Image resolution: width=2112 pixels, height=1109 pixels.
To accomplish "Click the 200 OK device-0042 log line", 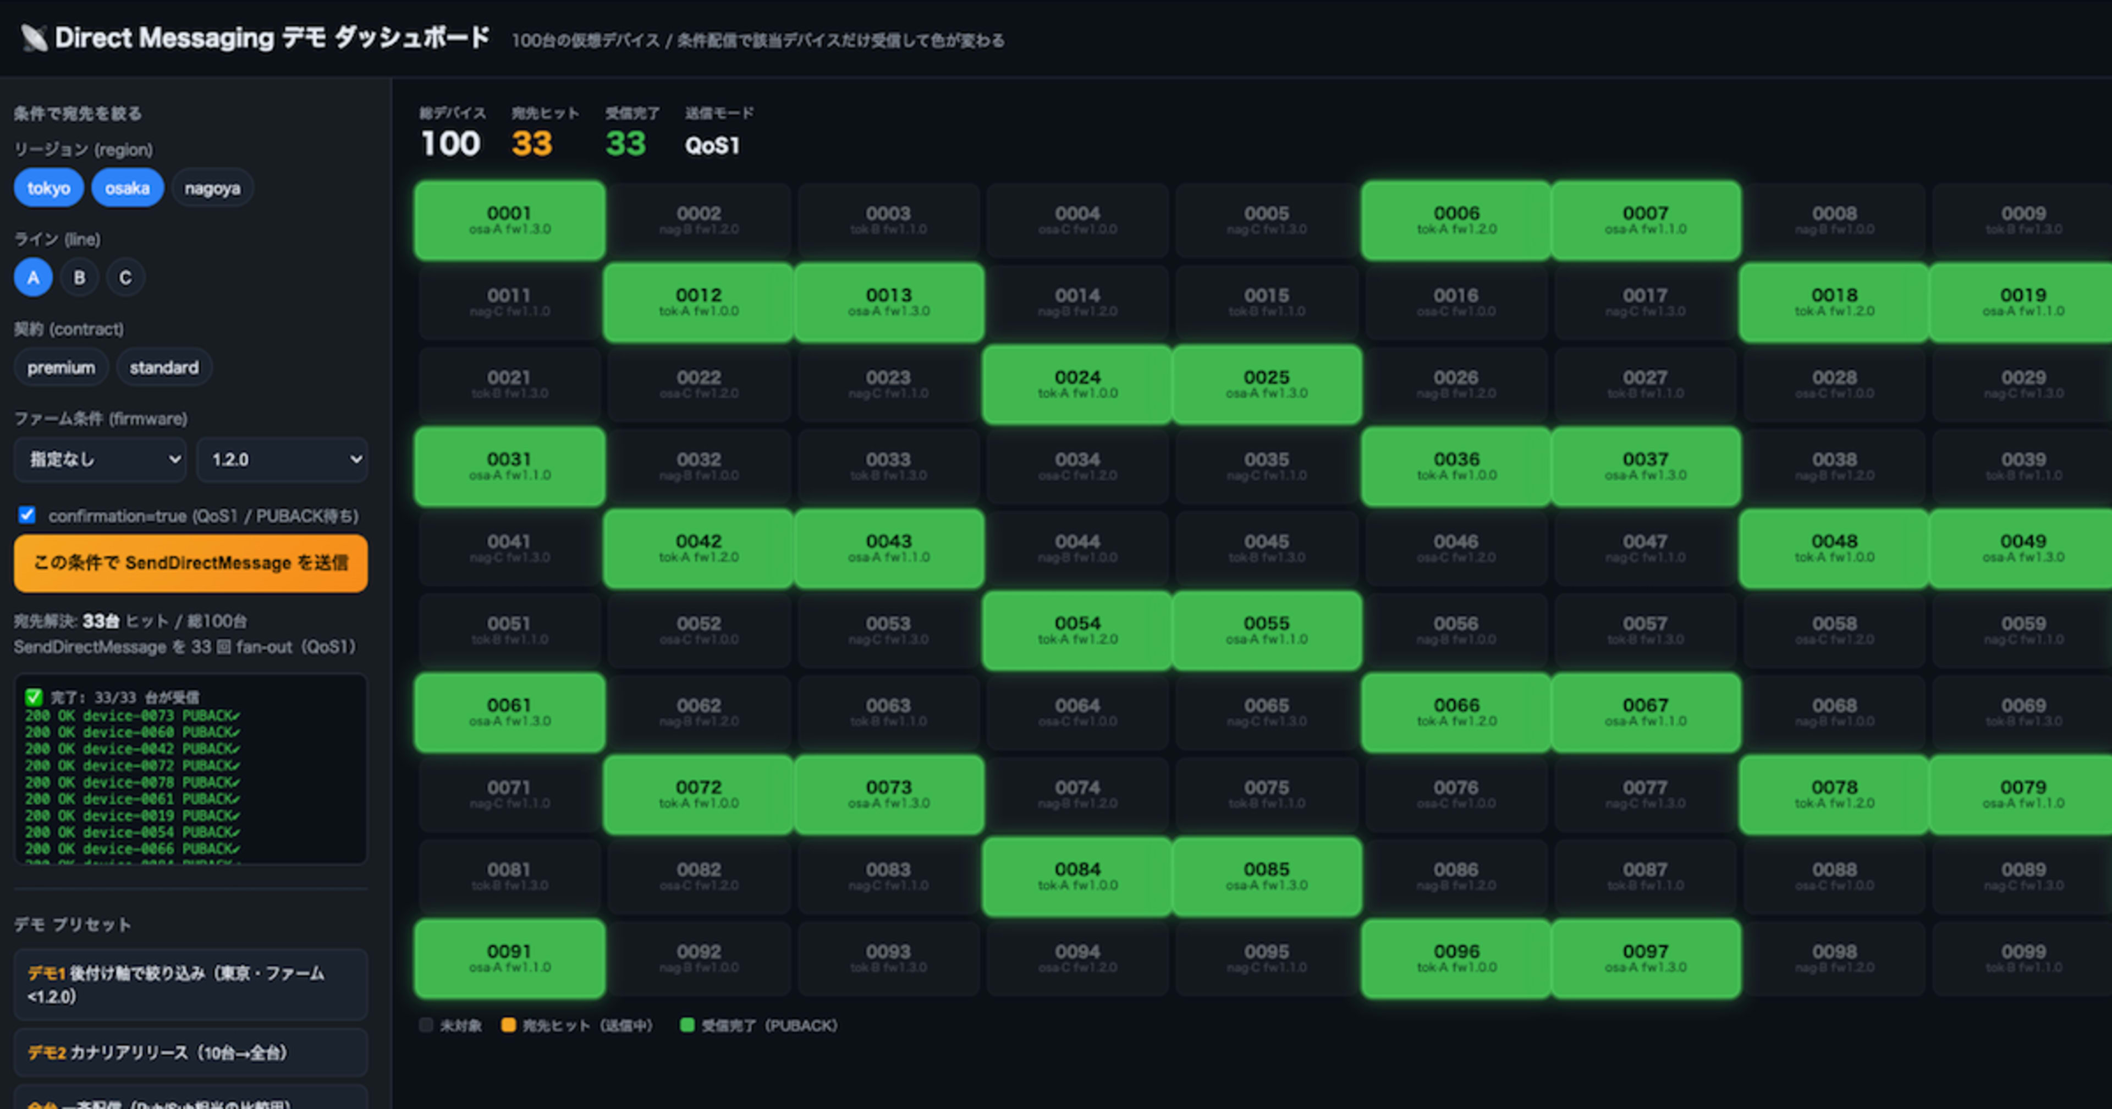I will [132, 749].
